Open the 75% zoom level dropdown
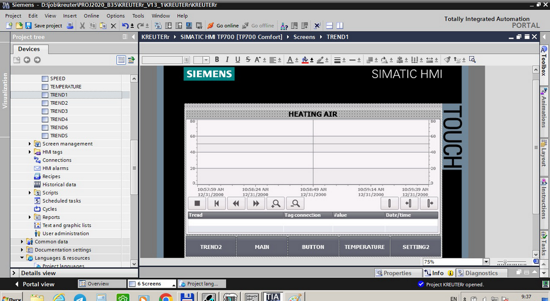The width and height of the screenshot is (550, 301). click(x=486, y=262)
